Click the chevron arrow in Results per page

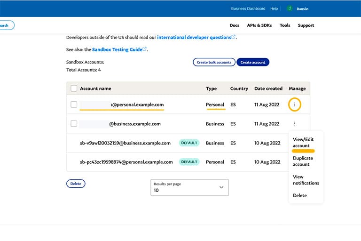click(x=221, y=187)
